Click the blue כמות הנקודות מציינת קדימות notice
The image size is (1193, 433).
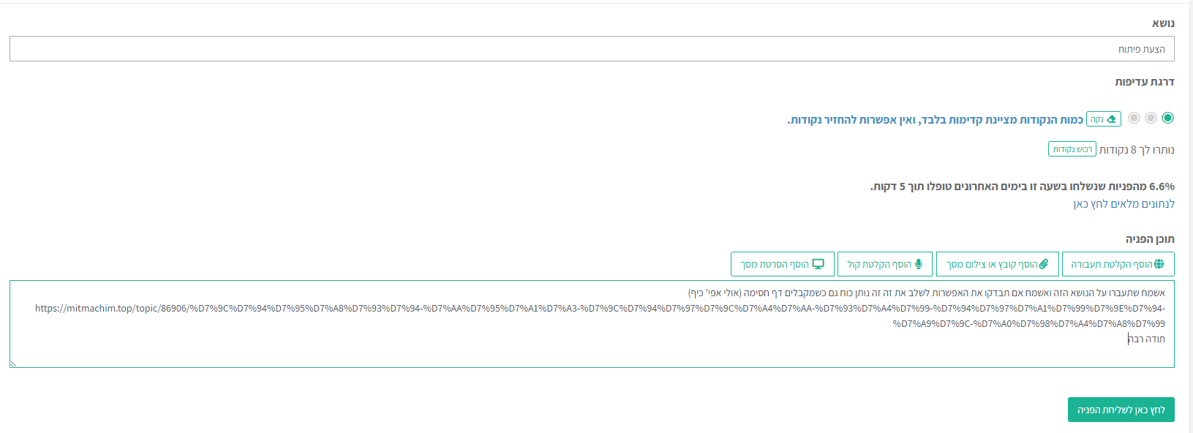(x=935, y=119)
